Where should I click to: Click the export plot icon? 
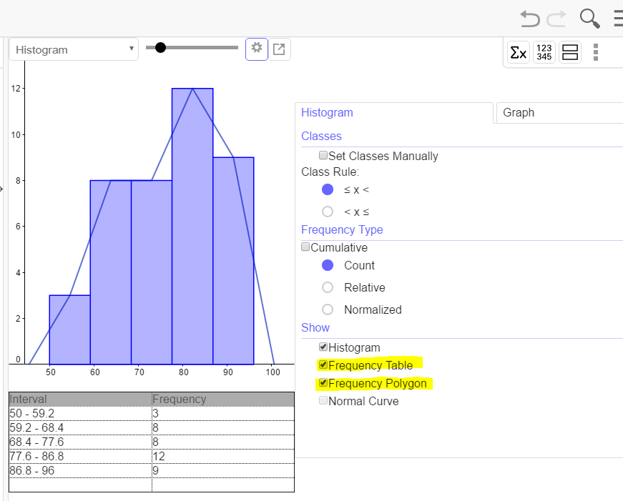coord(280,49)
